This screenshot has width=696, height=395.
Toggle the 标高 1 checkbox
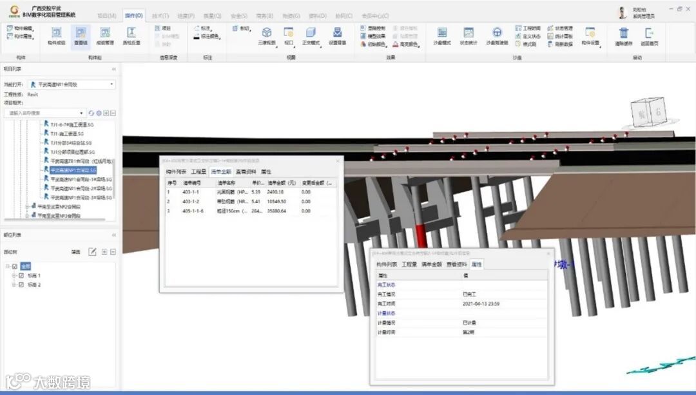(21, 276)
